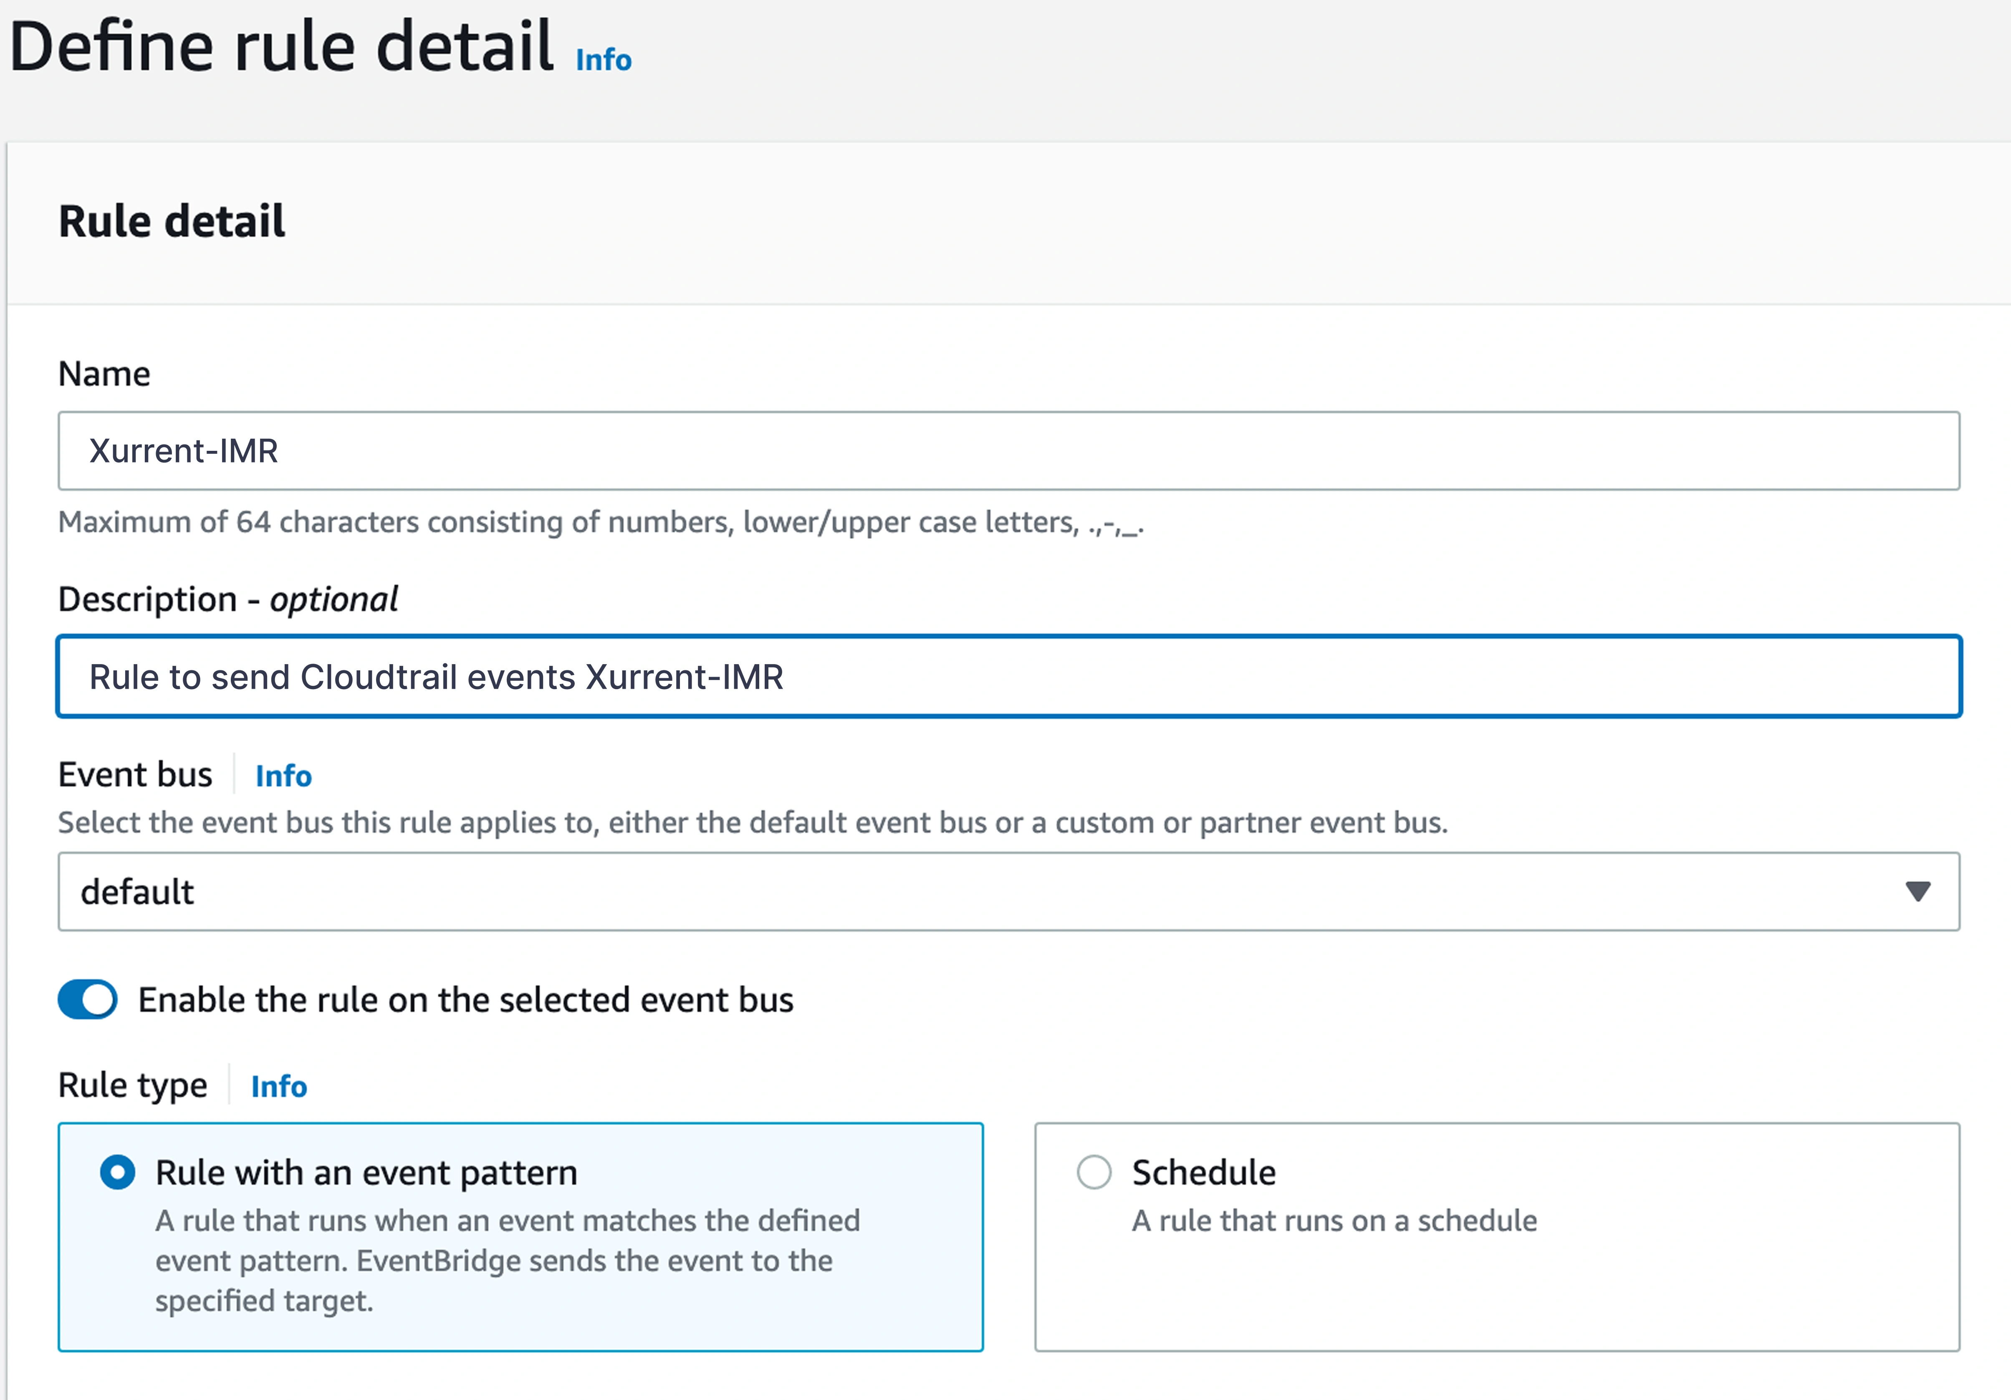Click event pattern rule description text
The width and height of the screenshot is (2011, 1400).
point(506,1260)
